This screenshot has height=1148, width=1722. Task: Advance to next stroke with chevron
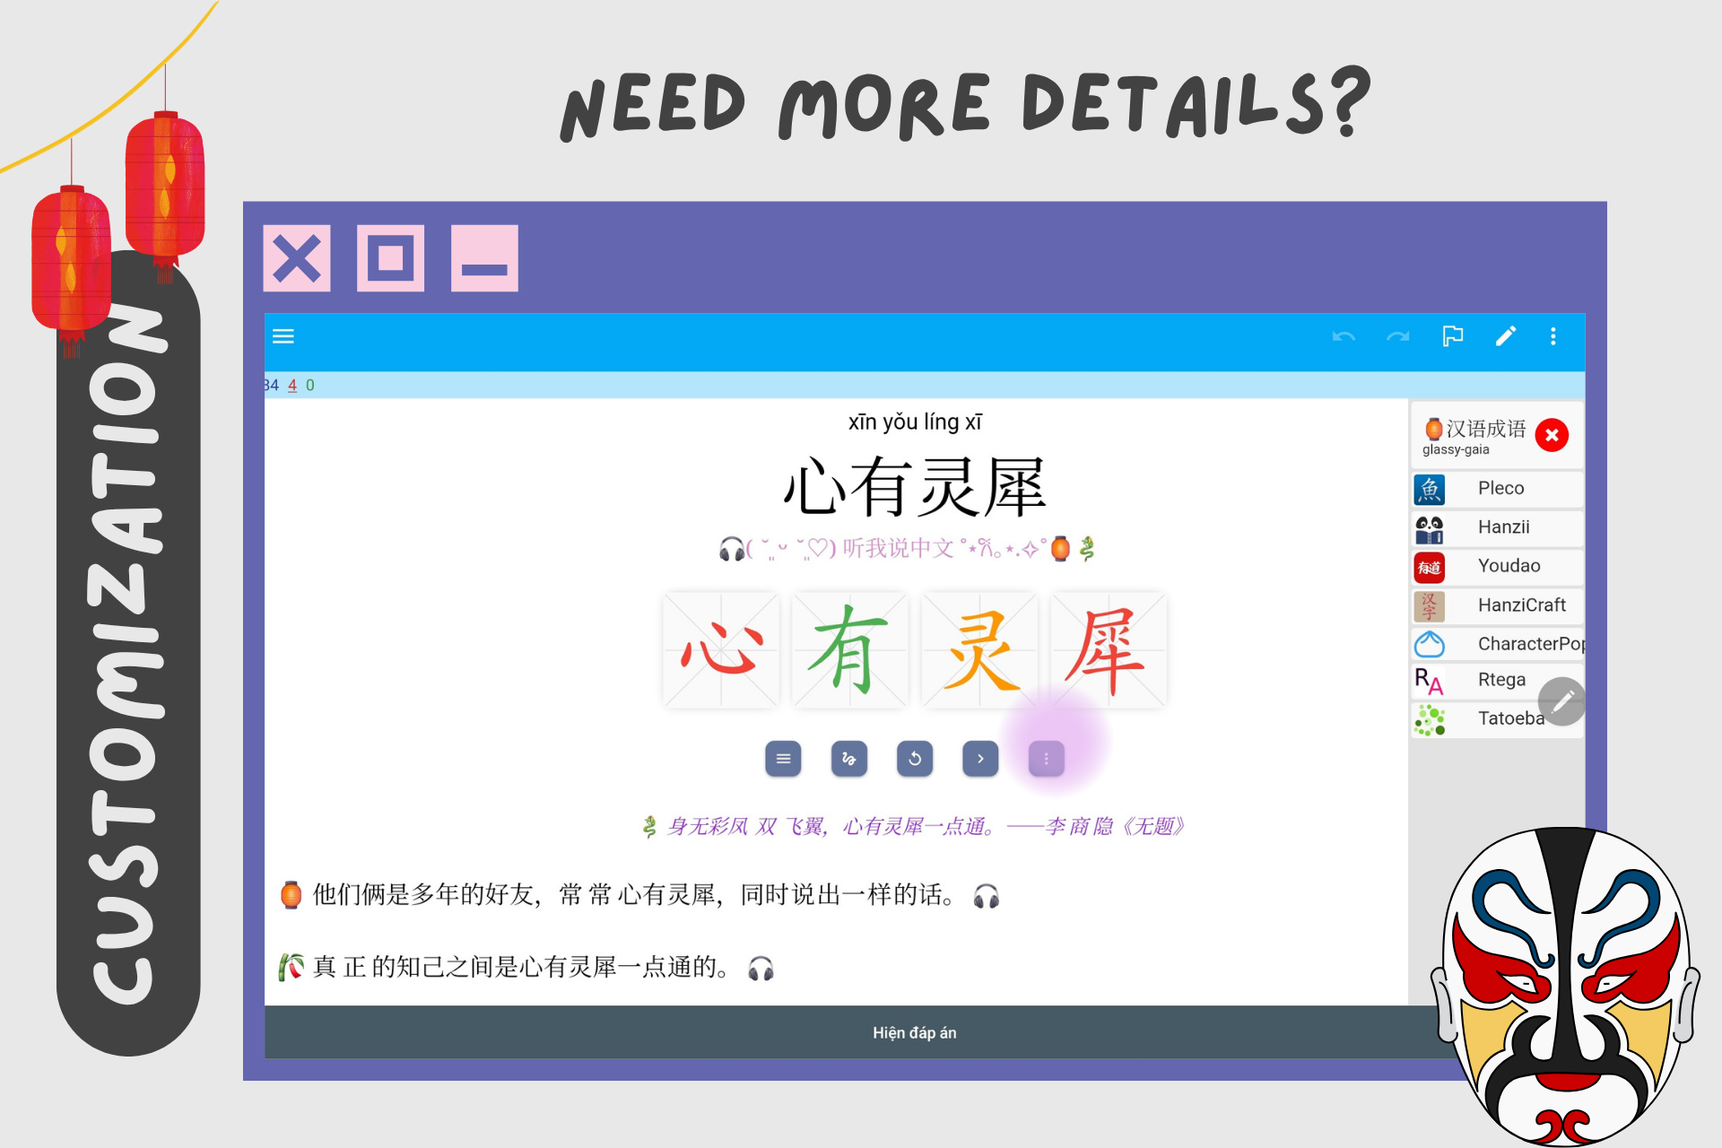(980, 759)
